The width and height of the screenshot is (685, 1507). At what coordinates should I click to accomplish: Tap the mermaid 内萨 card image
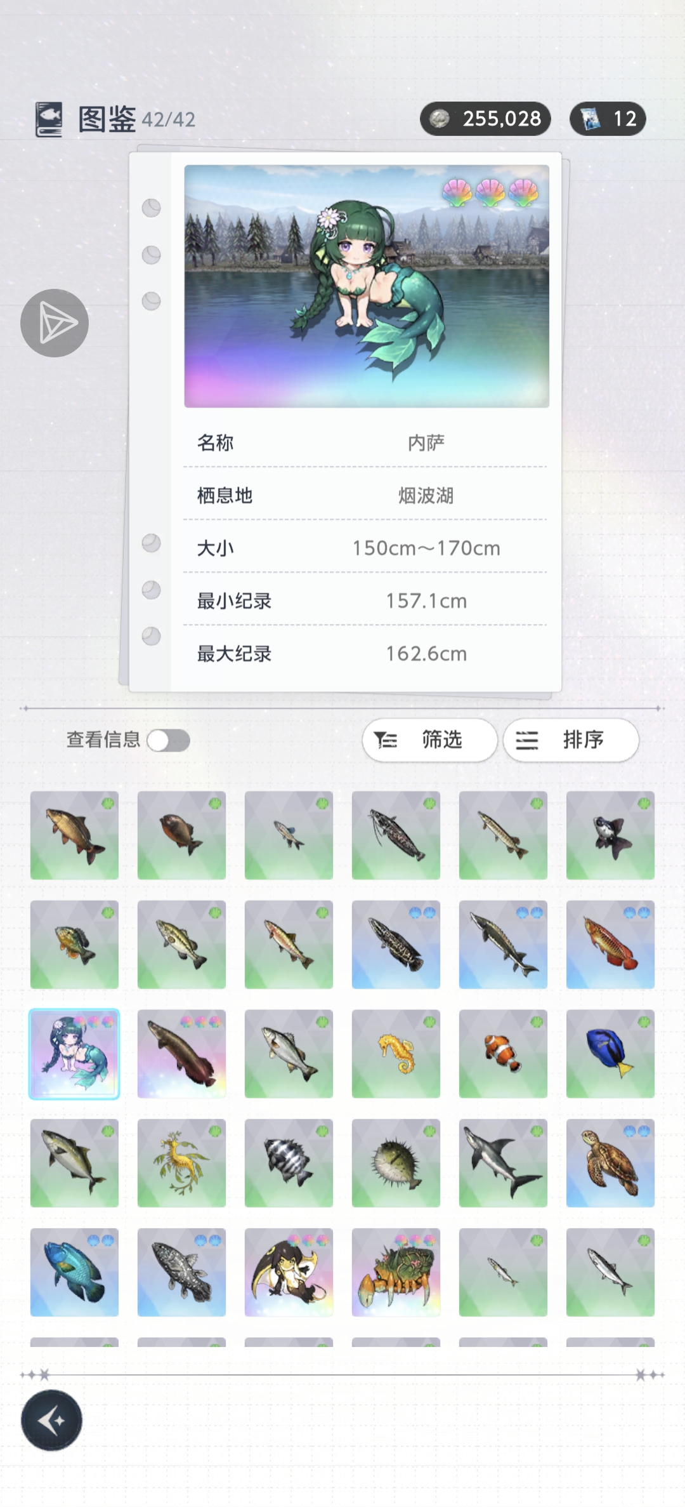coord(367,286)
